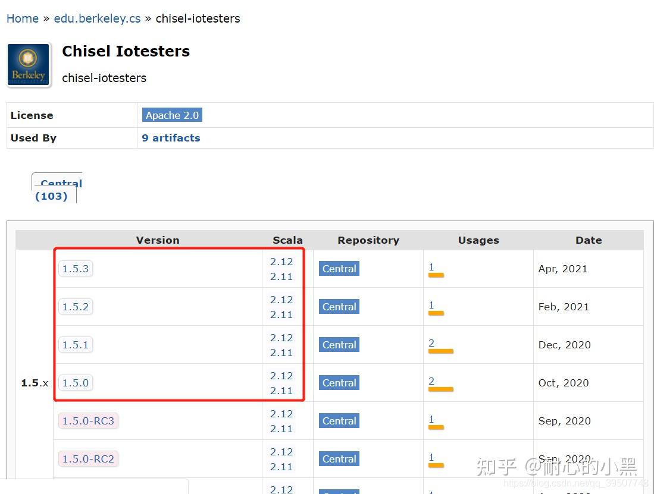Open version 1.5.0
654x494 pixels.
[x=76, y=383]
